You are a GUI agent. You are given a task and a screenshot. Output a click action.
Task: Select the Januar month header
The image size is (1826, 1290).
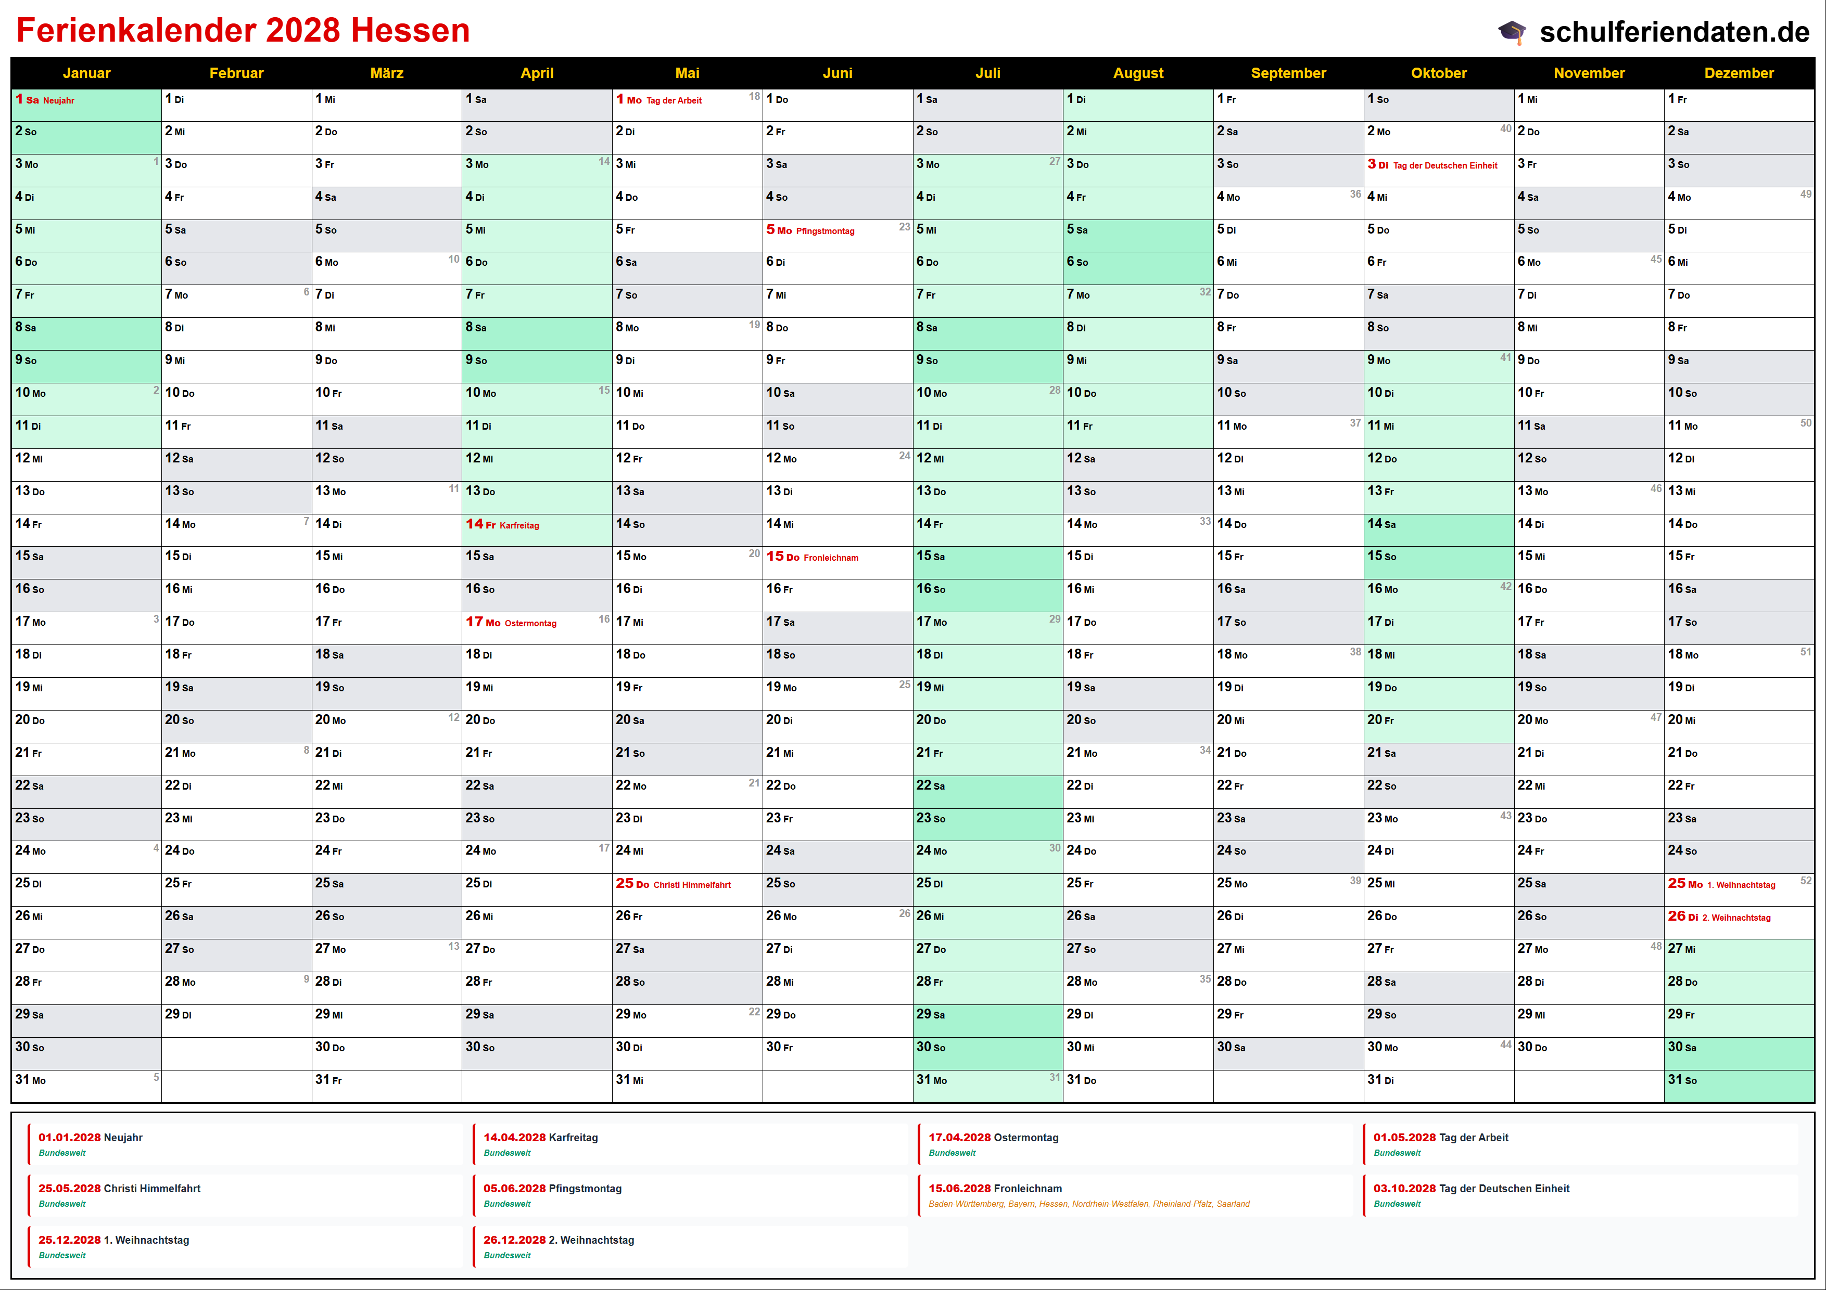86,73
